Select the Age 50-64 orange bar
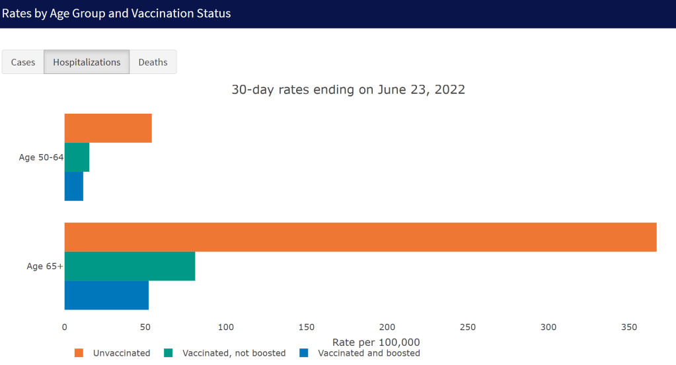 pyautogui.click(x=108, y=128)
